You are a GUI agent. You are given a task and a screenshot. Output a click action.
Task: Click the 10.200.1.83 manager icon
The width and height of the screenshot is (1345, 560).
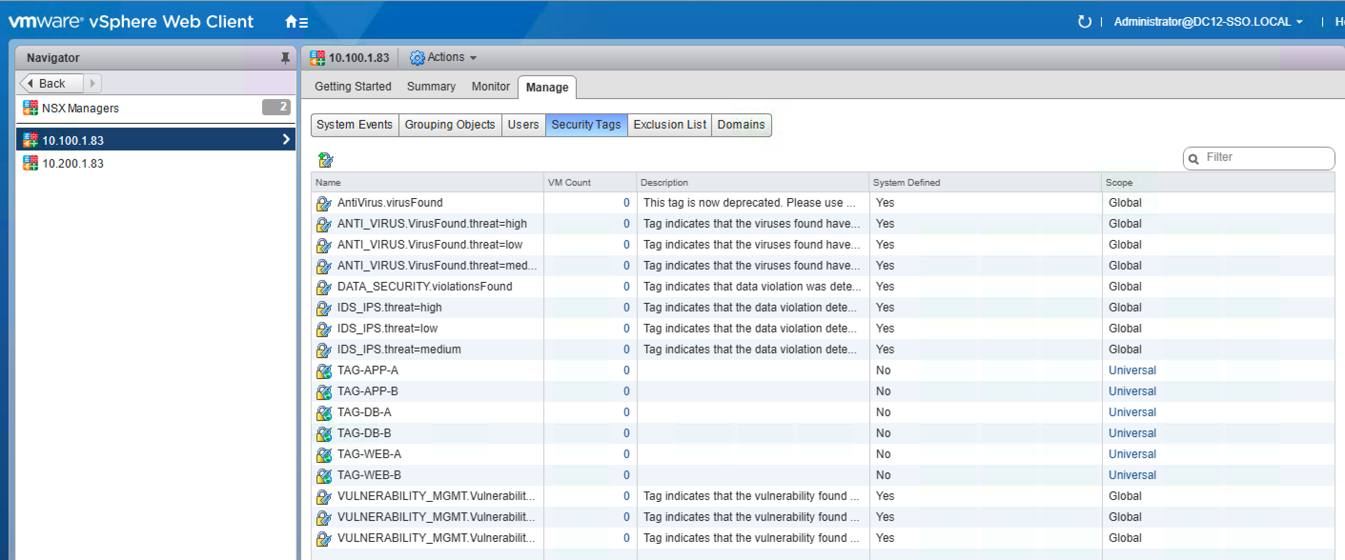click(x=31, y=163)
